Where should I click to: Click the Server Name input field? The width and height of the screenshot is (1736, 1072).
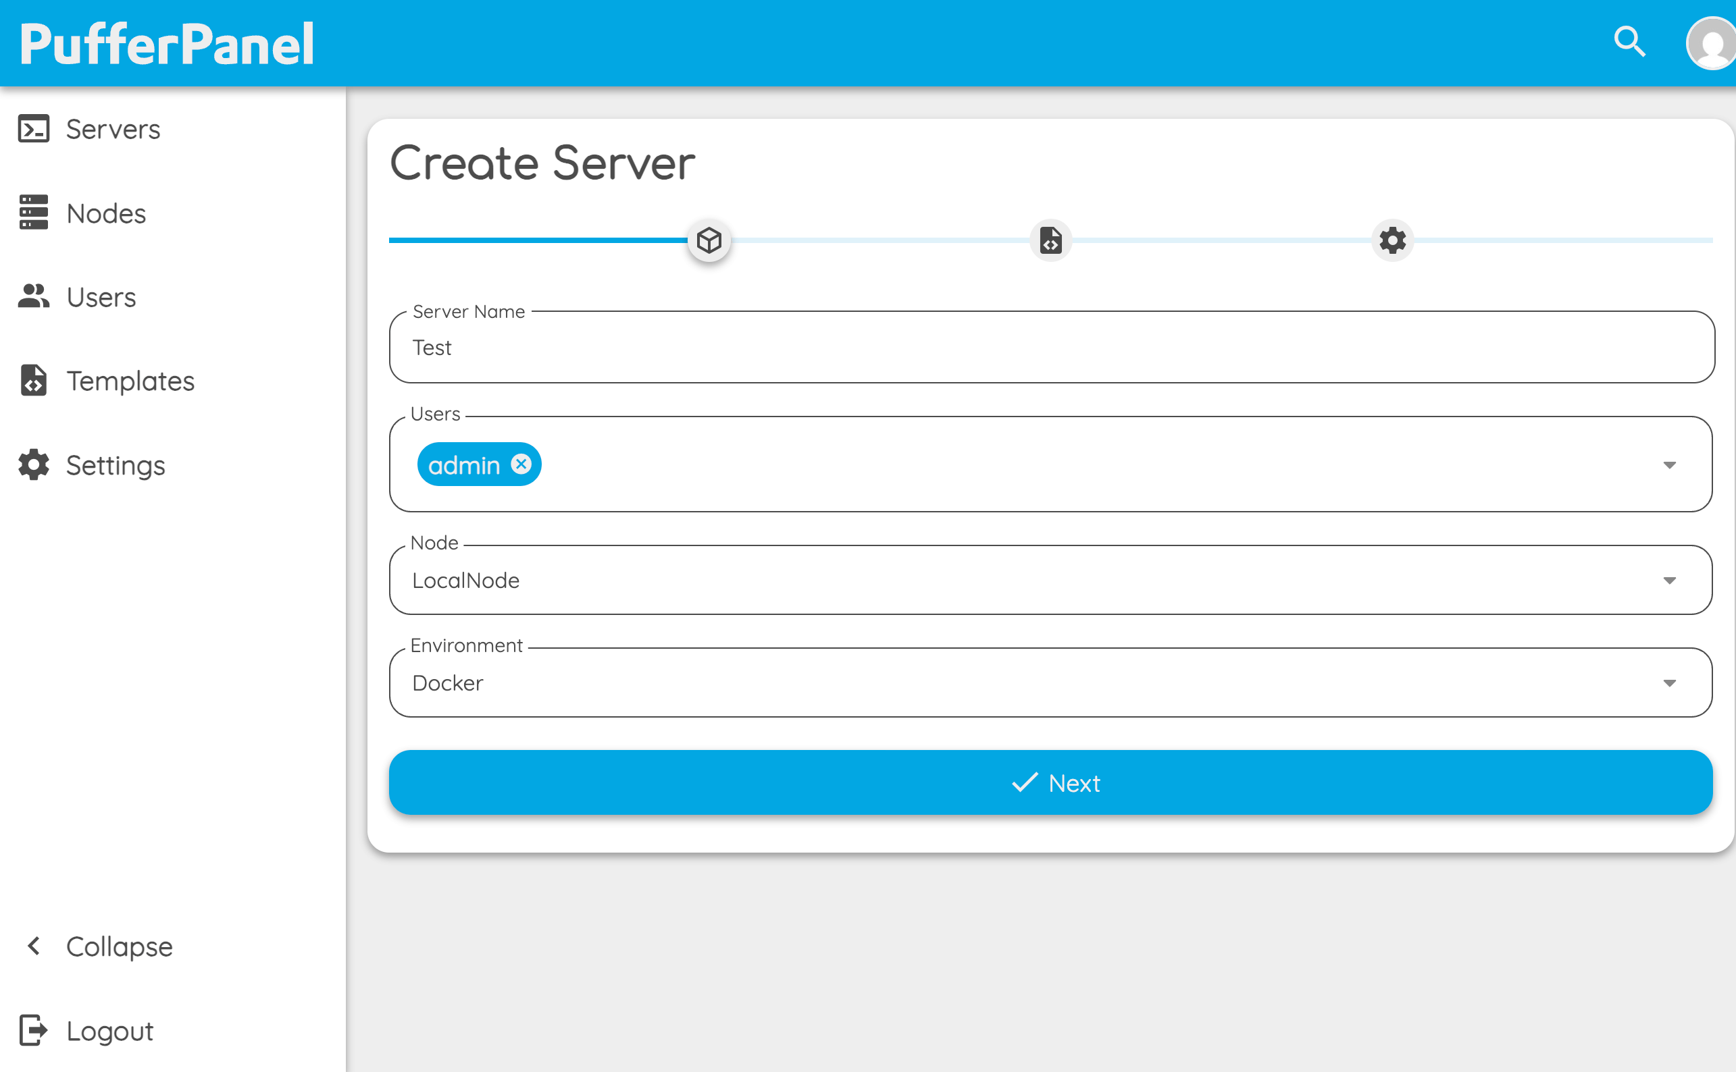click(x=1051, y=347)
